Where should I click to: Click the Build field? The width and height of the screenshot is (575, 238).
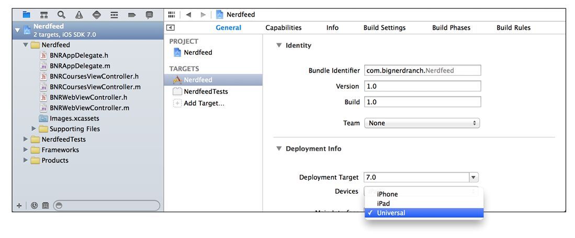pyautogui.click(x=422, y=102)
